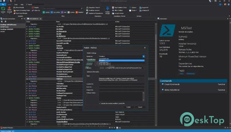The image size is (231, 132).
Task: Select the ExplorerRestart module row
Action: tap(91, 53)
